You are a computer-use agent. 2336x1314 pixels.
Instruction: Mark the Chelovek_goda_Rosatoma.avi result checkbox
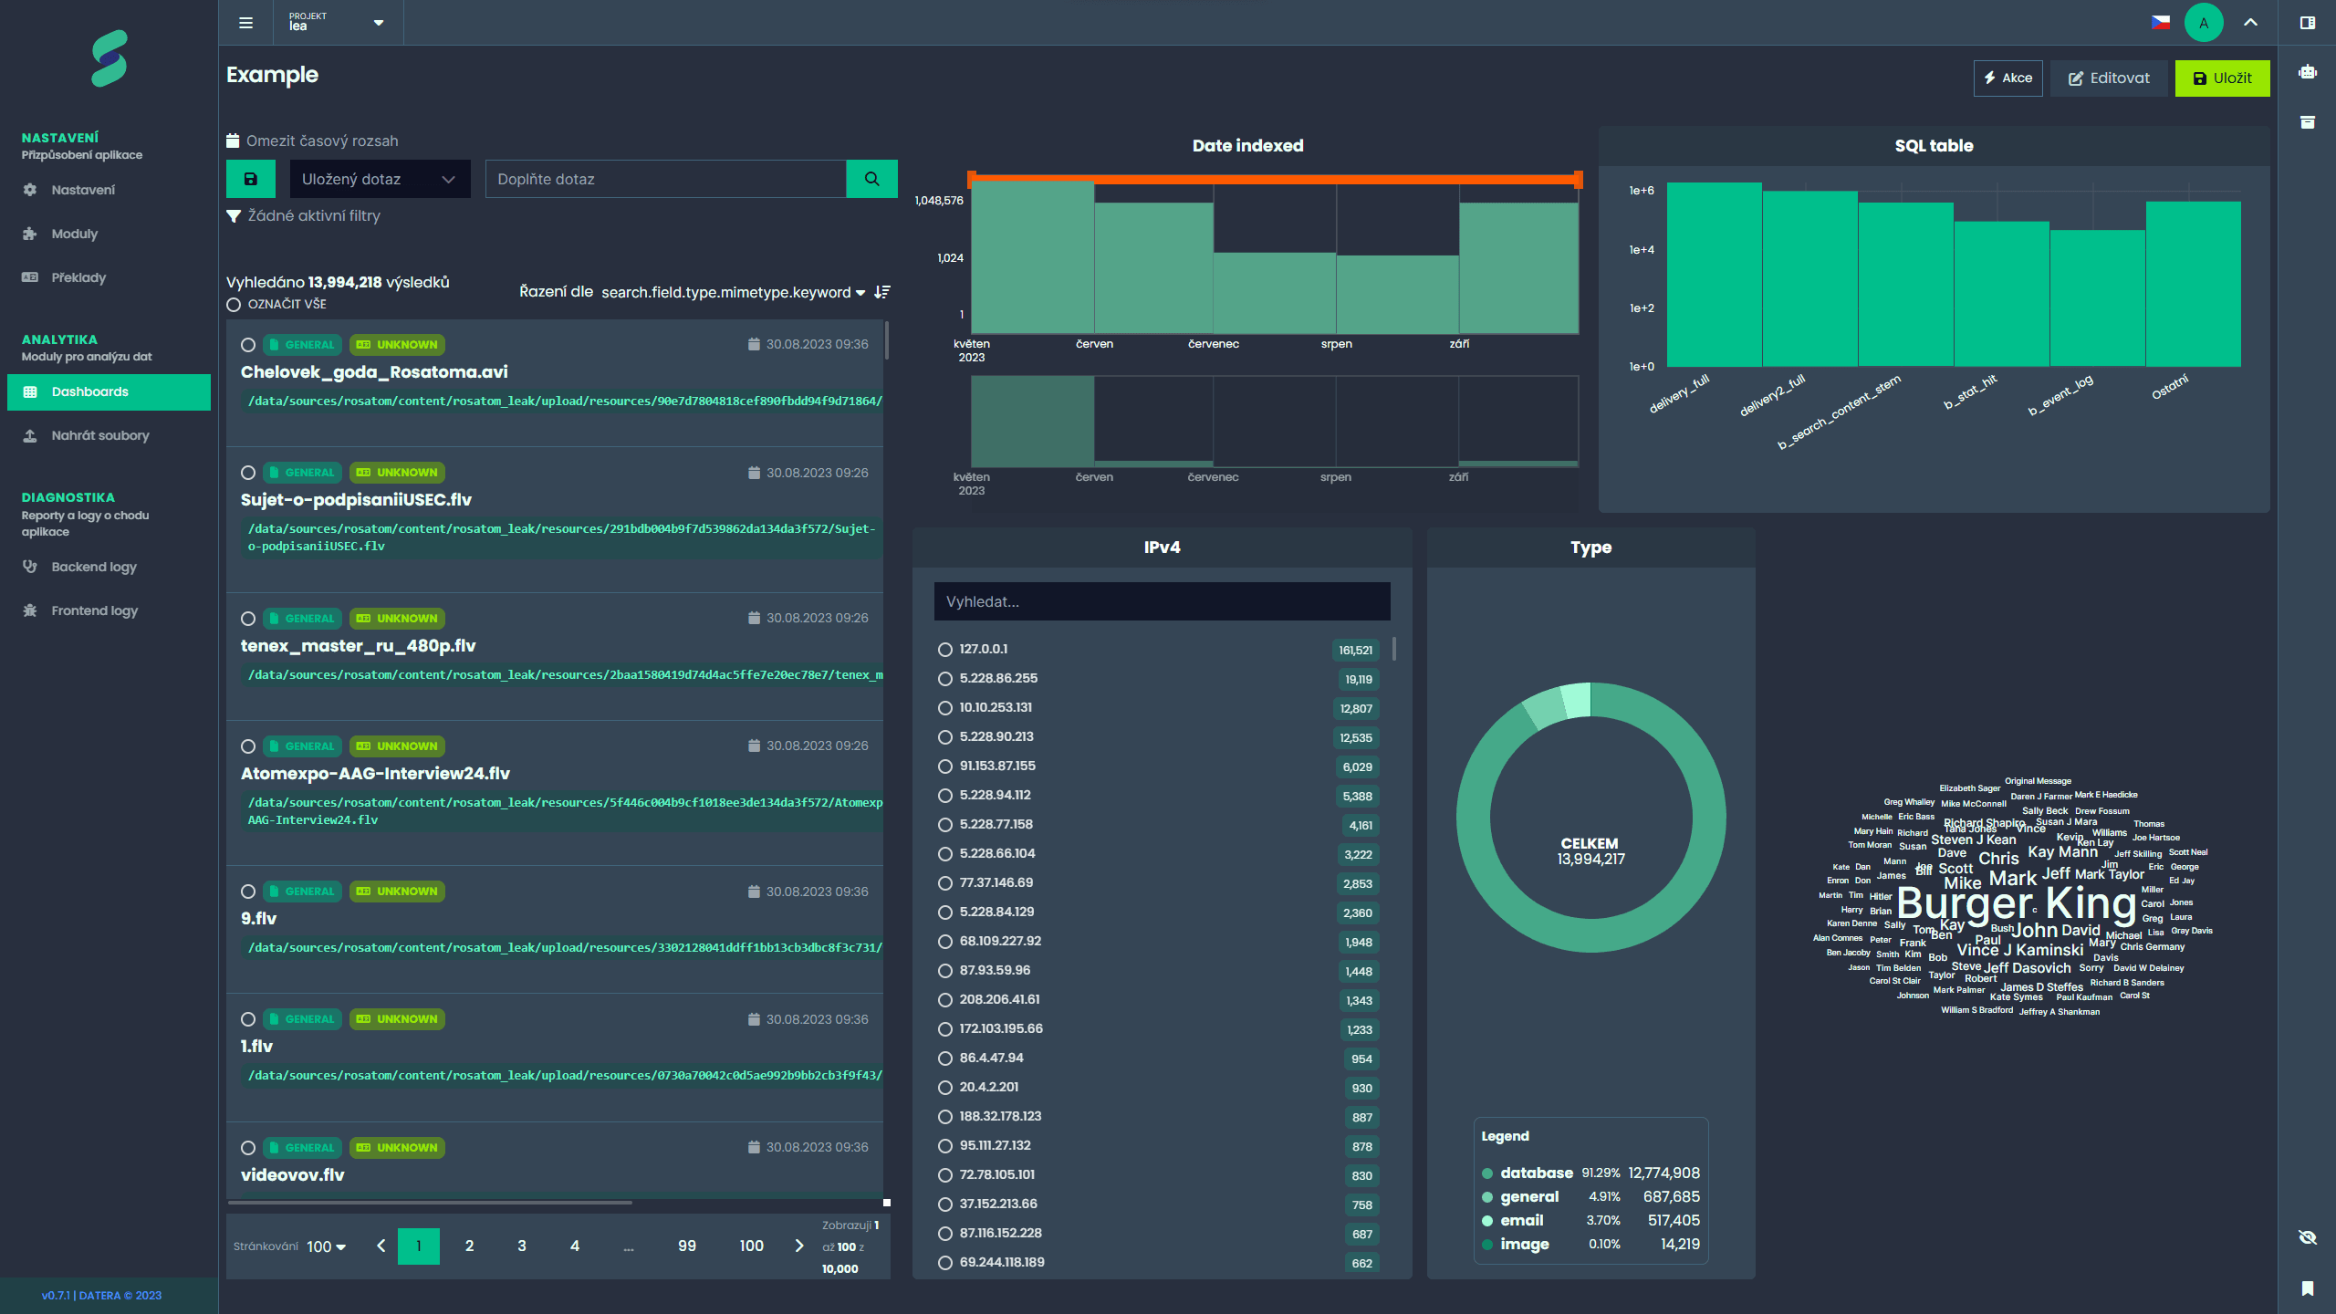(x=248, y=345)
